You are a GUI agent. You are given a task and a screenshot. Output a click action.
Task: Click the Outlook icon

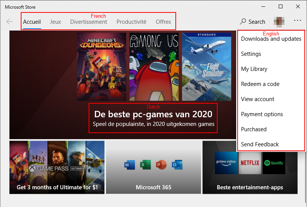click(x=177, y=165)
